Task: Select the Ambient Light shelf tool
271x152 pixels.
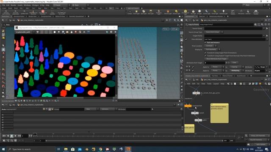Action: (223, 12)
